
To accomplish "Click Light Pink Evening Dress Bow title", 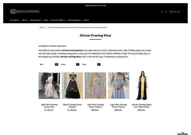I will pos(49,106).
